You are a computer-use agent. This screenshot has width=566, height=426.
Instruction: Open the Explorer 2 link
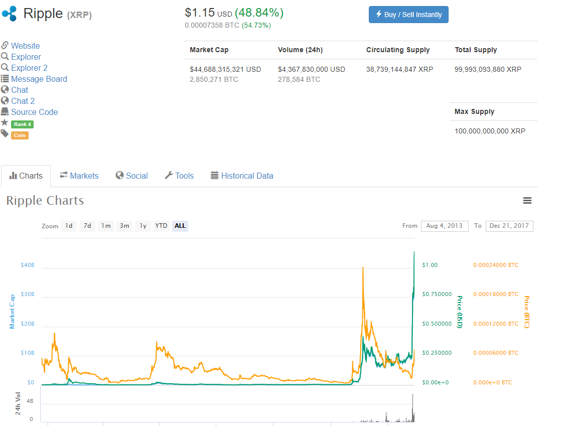[29, 68]
